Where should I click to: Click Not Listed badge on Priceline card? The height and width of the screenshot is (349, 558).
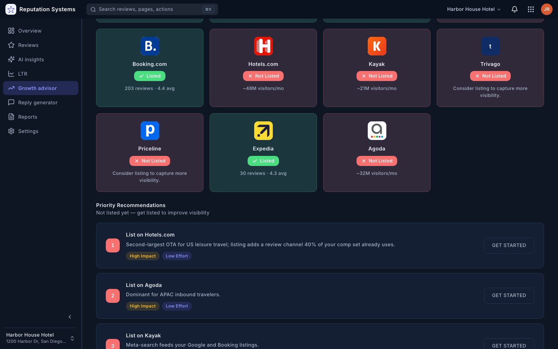tap(150, 161)
